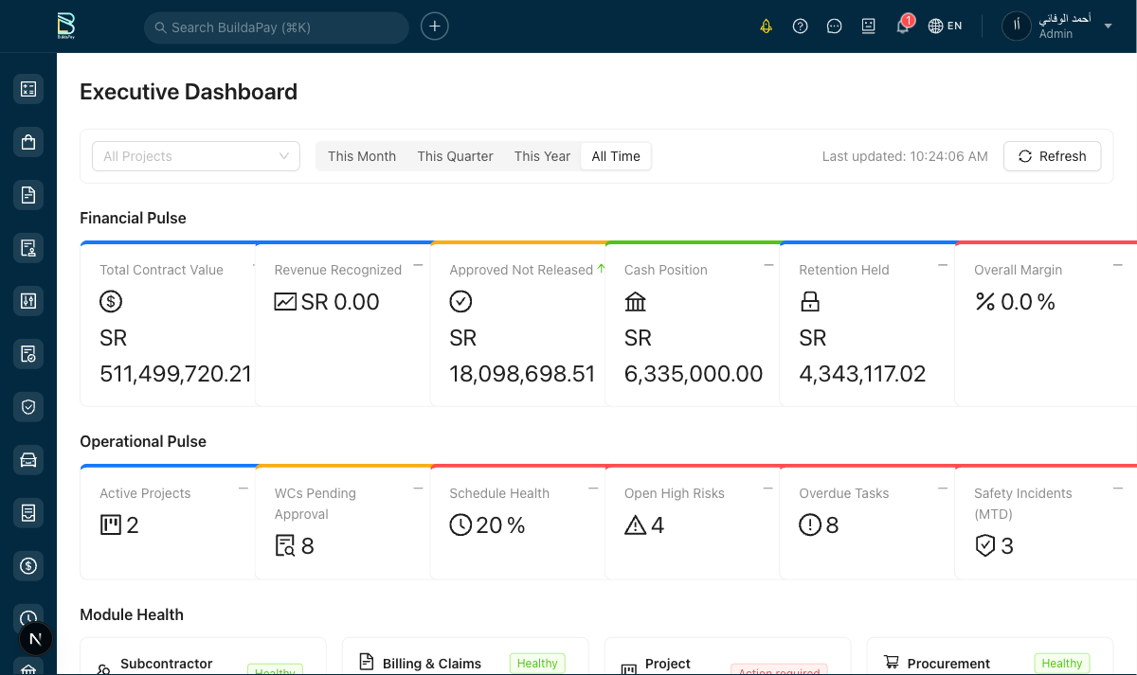Click bank icon in Cash Position card
Viewport: 1137px width, 675px height.
pos(636,302)
